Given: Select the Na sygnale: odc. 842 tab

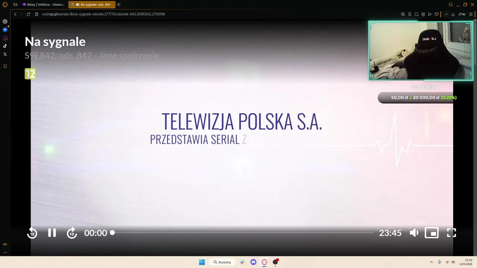Looking at the screenshot, I should 92,4.
